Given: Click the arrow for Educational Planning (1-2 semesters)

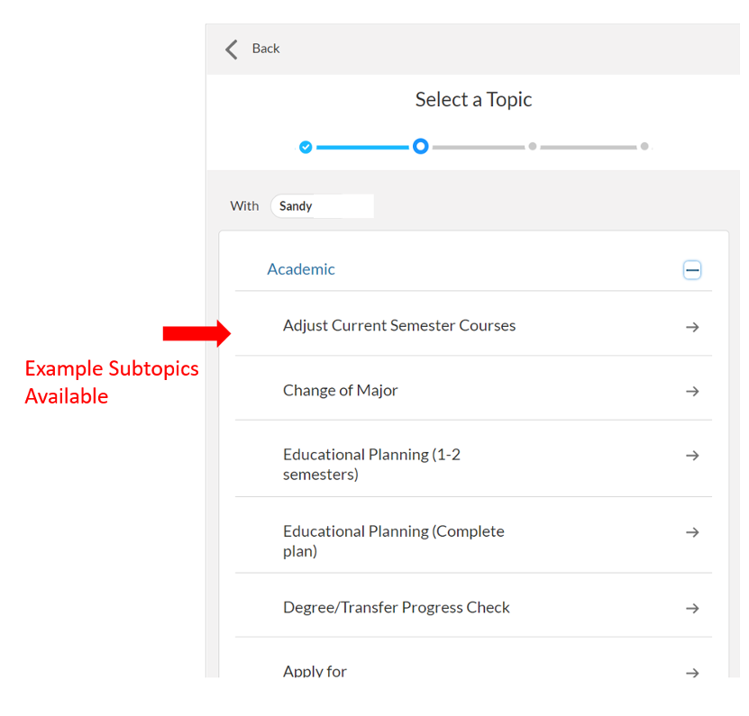Looking at the screenshot, I should pyautogui.click(x=692, y=456).
